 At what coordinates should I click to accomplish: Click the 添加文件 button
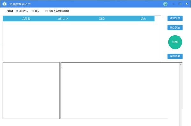point(175,18)
